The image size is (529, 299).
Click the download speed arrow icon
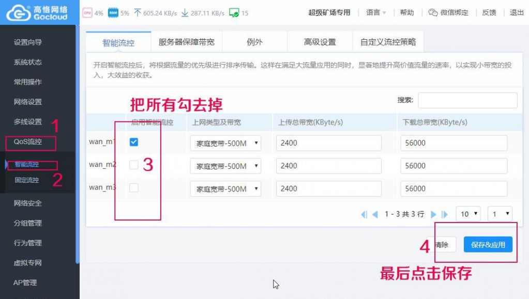[185, 13]
